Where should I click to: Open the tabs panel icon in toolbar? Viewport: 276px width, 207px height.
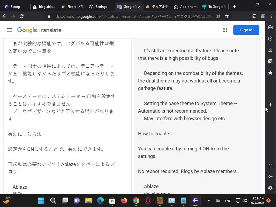point(263,16)
